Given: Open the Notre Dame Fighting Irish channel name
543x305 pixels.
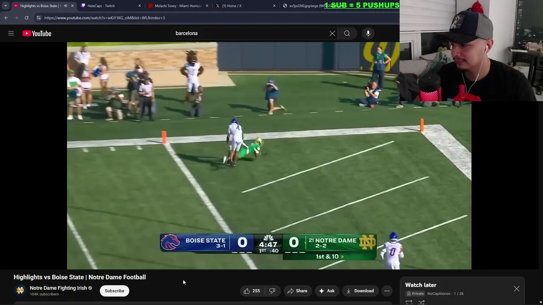Looking at the screenshot, I should tap(58, 288).
